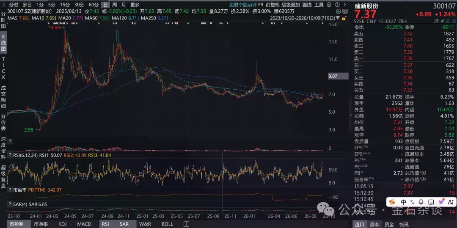Click the RSI indicator help question mark
This screenshot has width=457, height=228.
pos(10,156)
